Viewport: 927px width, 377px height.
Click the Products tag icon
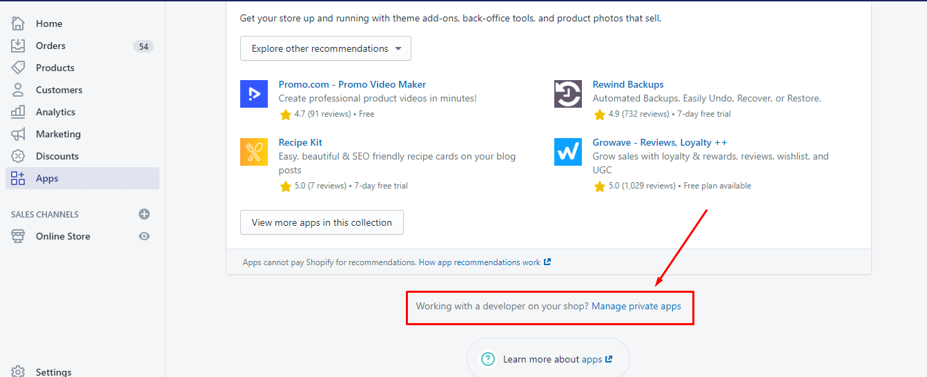click(18, 68)
